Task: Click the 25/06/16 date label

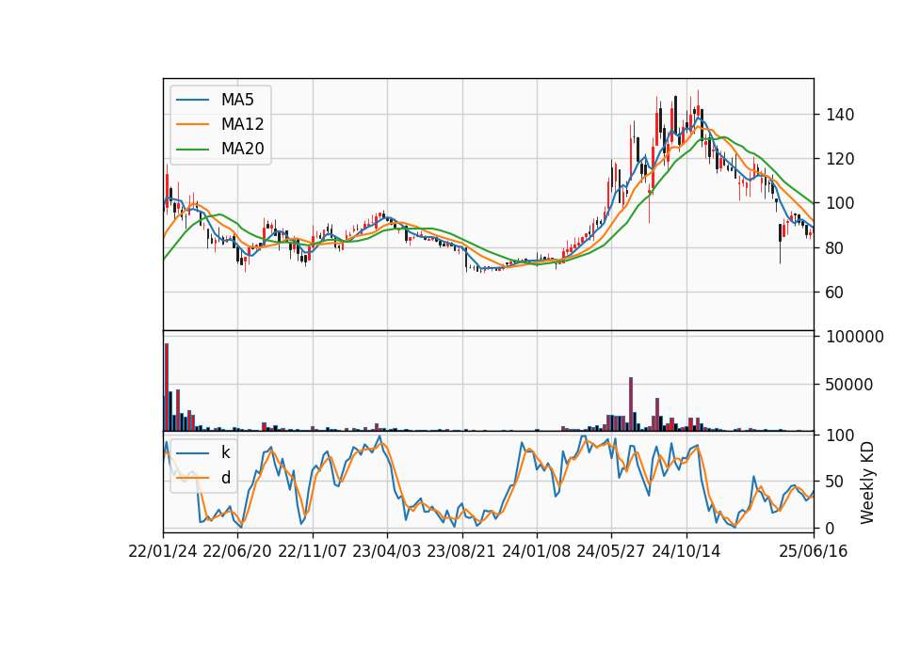Action: pyautogui.click(x=814, y=551)
